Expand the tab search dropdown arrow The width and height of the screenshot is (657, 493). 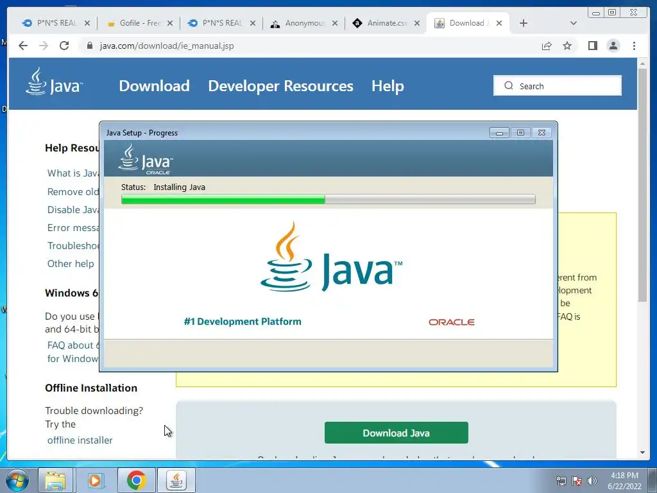coord(574,24)
